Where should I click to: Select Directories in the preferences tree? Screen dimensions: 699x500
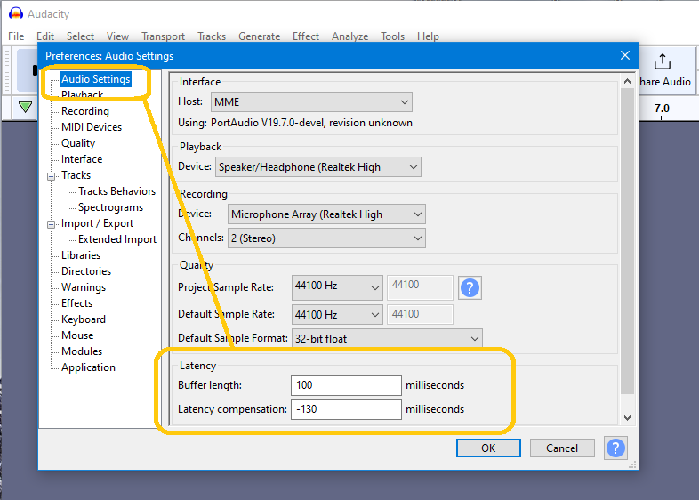click(x=86, y=271)
